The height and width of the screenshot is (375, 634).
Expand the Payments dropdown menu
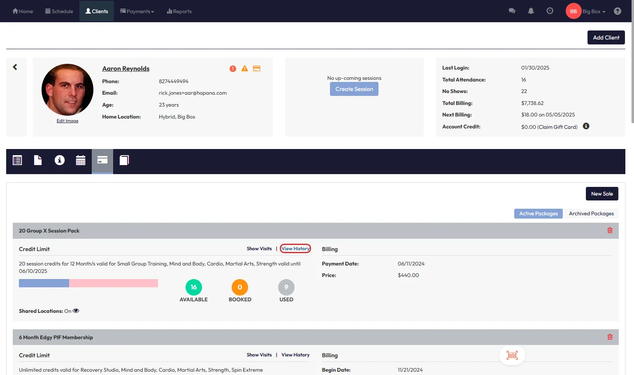[137, 12]
